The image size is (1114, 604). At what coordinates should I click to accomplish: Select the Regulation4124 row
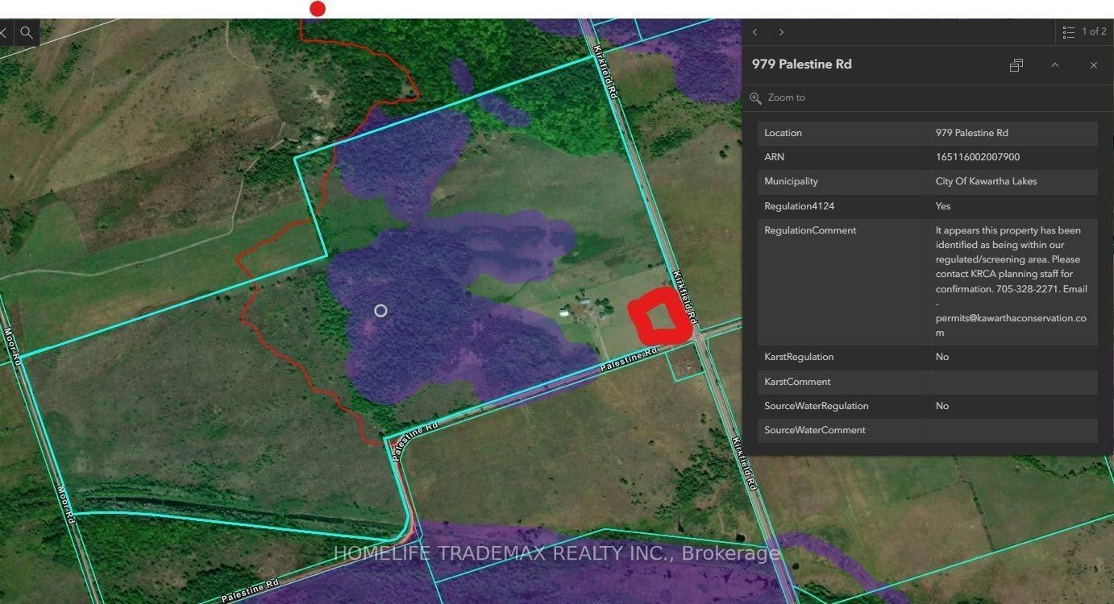(927, 206)
